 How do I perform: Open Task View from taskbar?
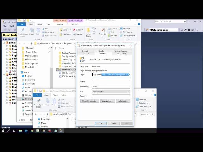coord(14,131)
